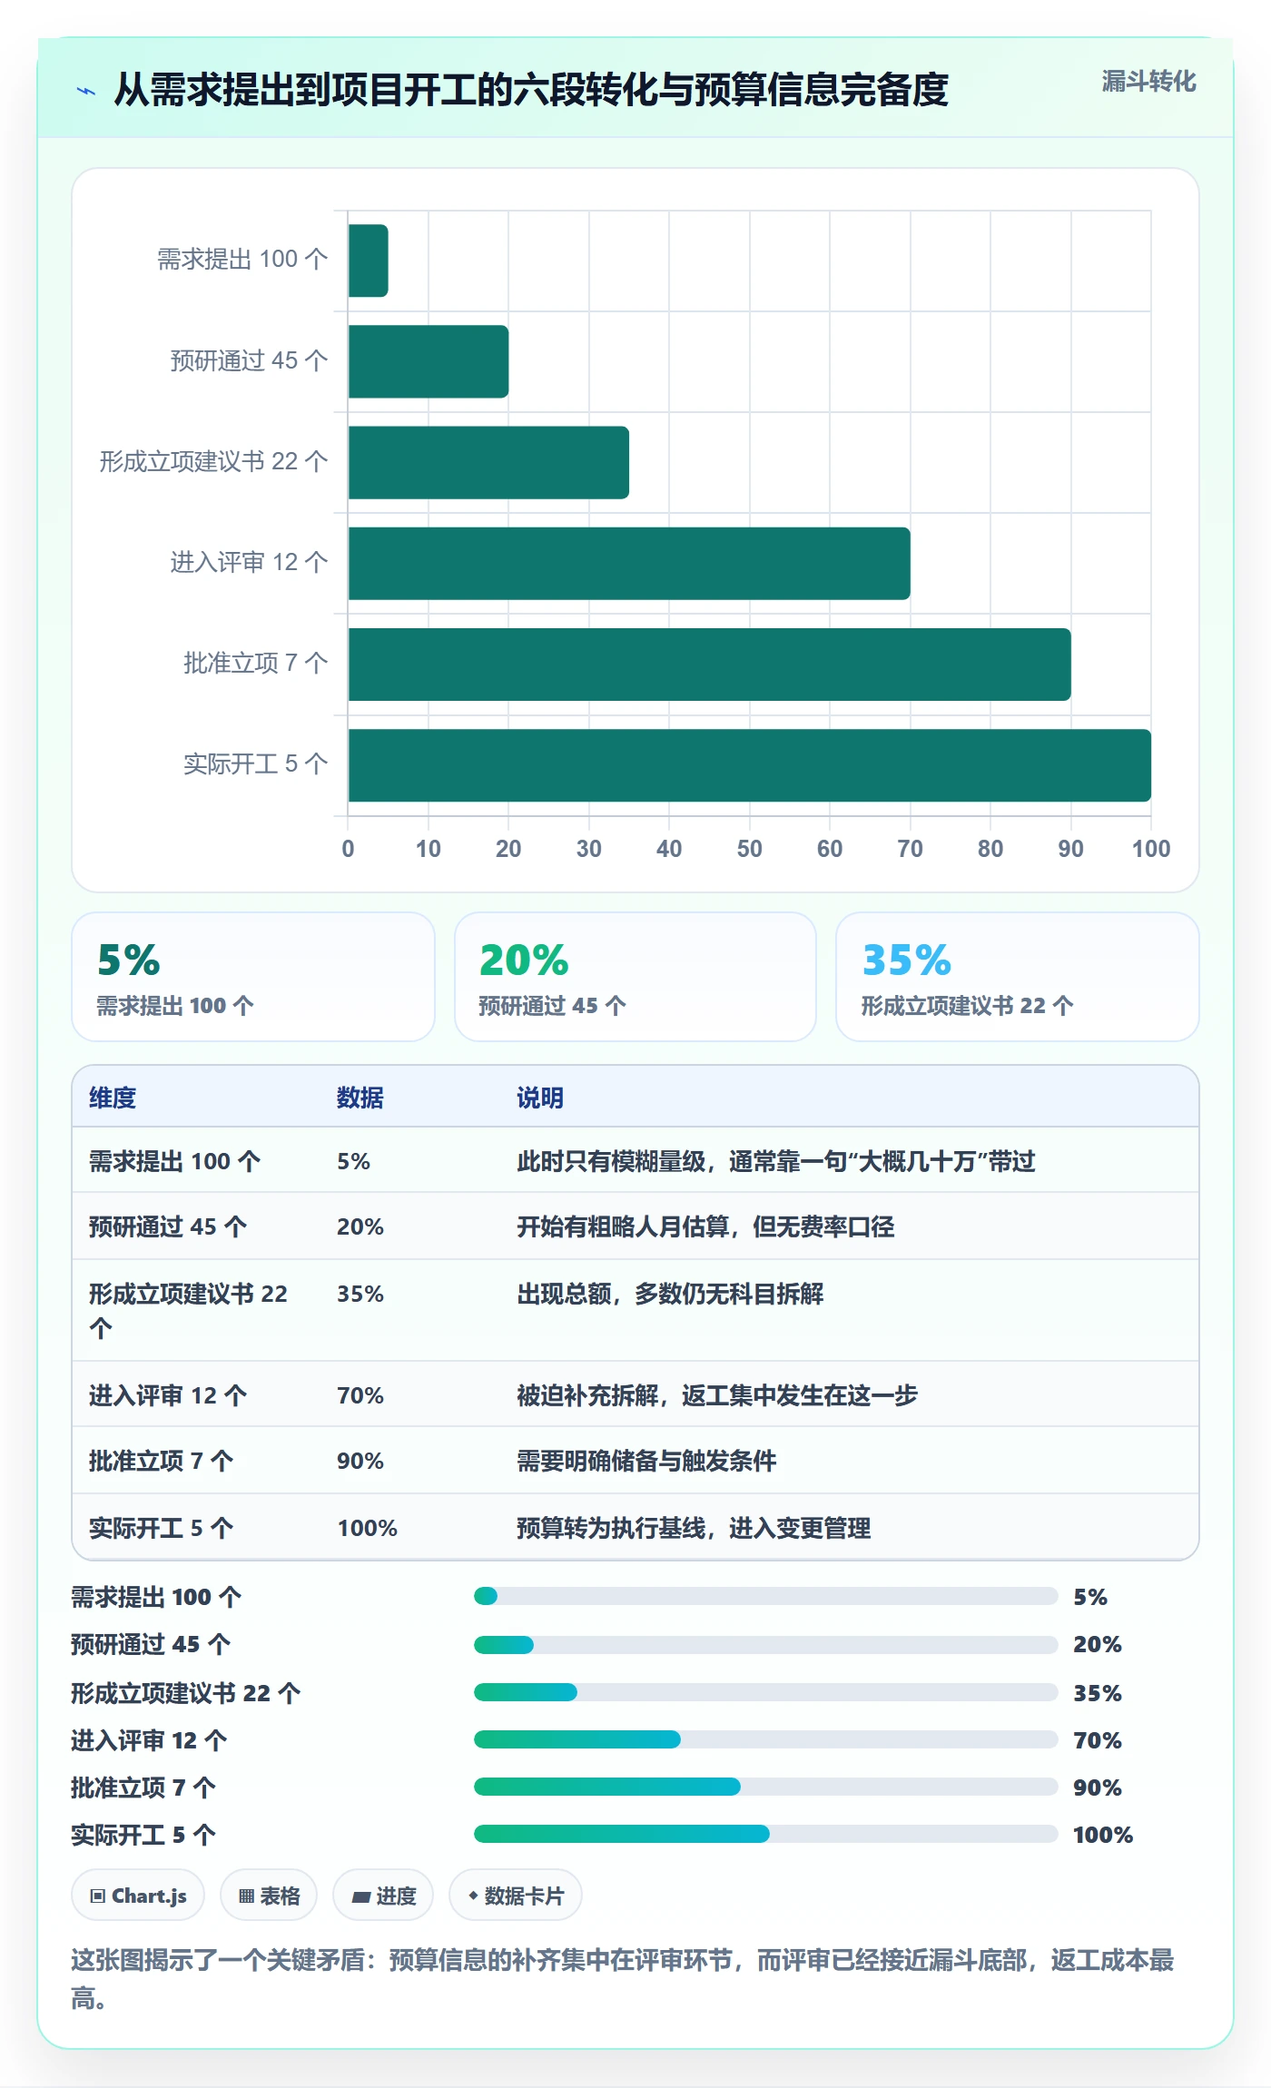The image size is (1271, 2088).
Task: Select the 表格 tag chip
Action: [269, 1896]
